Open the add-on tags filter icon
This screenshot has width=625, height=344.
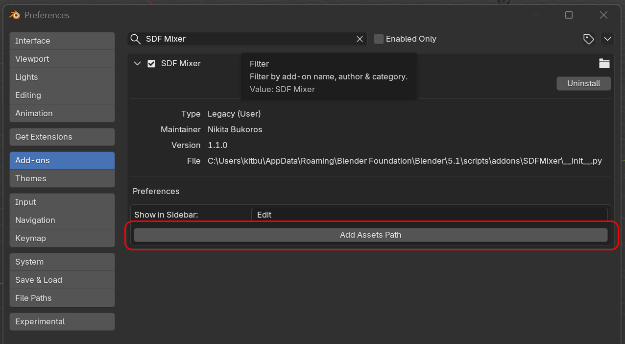(x=589, y=39)
